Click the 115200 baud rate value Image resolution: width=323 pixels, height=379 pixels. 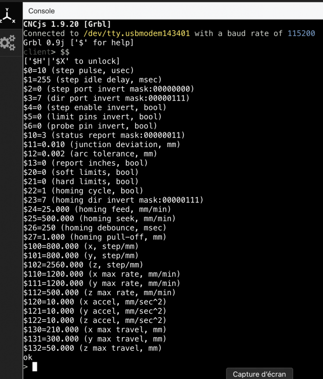(x=301, y=33)
